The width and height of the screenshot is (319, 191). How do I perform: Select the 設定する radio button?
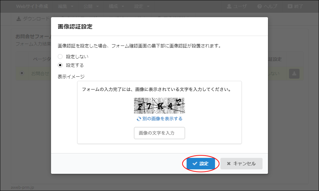pos(60,65)
